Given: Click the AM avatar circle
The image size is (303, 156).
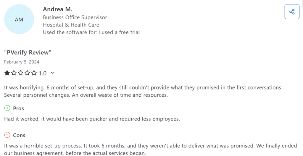Looking at the screenshot, I should [19, 19].
